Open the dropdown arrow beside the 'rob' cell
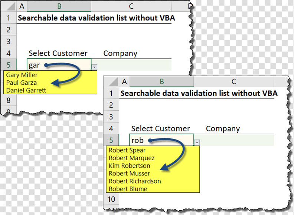 click(x=197, y=142)
